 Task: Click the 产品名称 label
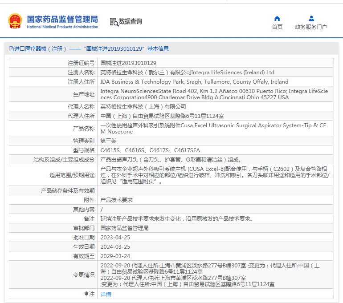pyautogui.click(x=84, y=129)
